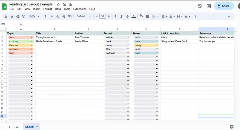The image size is (240, 130).
Task: Open the zoom 100% dropdown
Action: coord(34,16)
